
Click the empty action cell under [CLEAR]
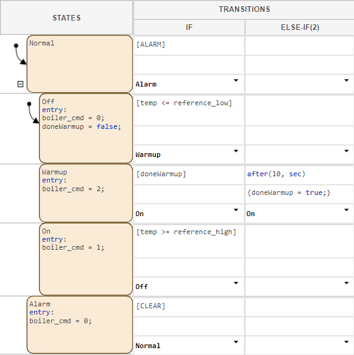pyautogui.click(x=189, y=326)
